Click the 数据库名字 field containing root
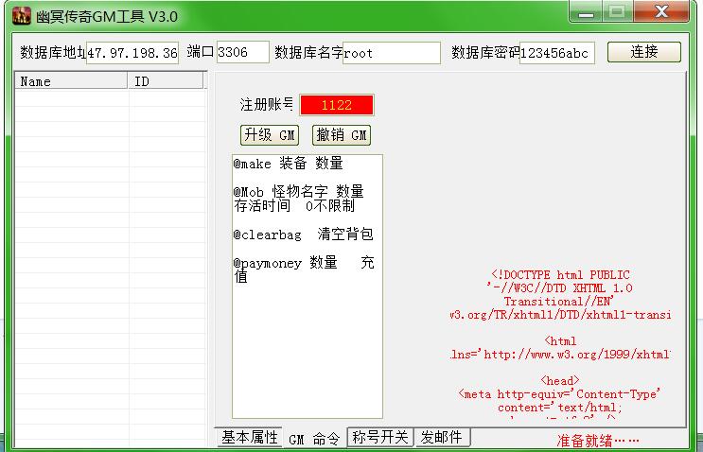This screenshot has width=703, height=452. (x=391, y=53)
